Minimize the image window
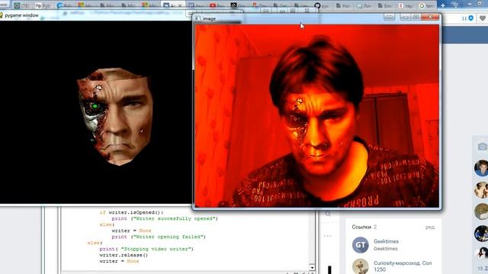Image resolution: width=488 pixels, height=274 pixels. tap(406, 18)
